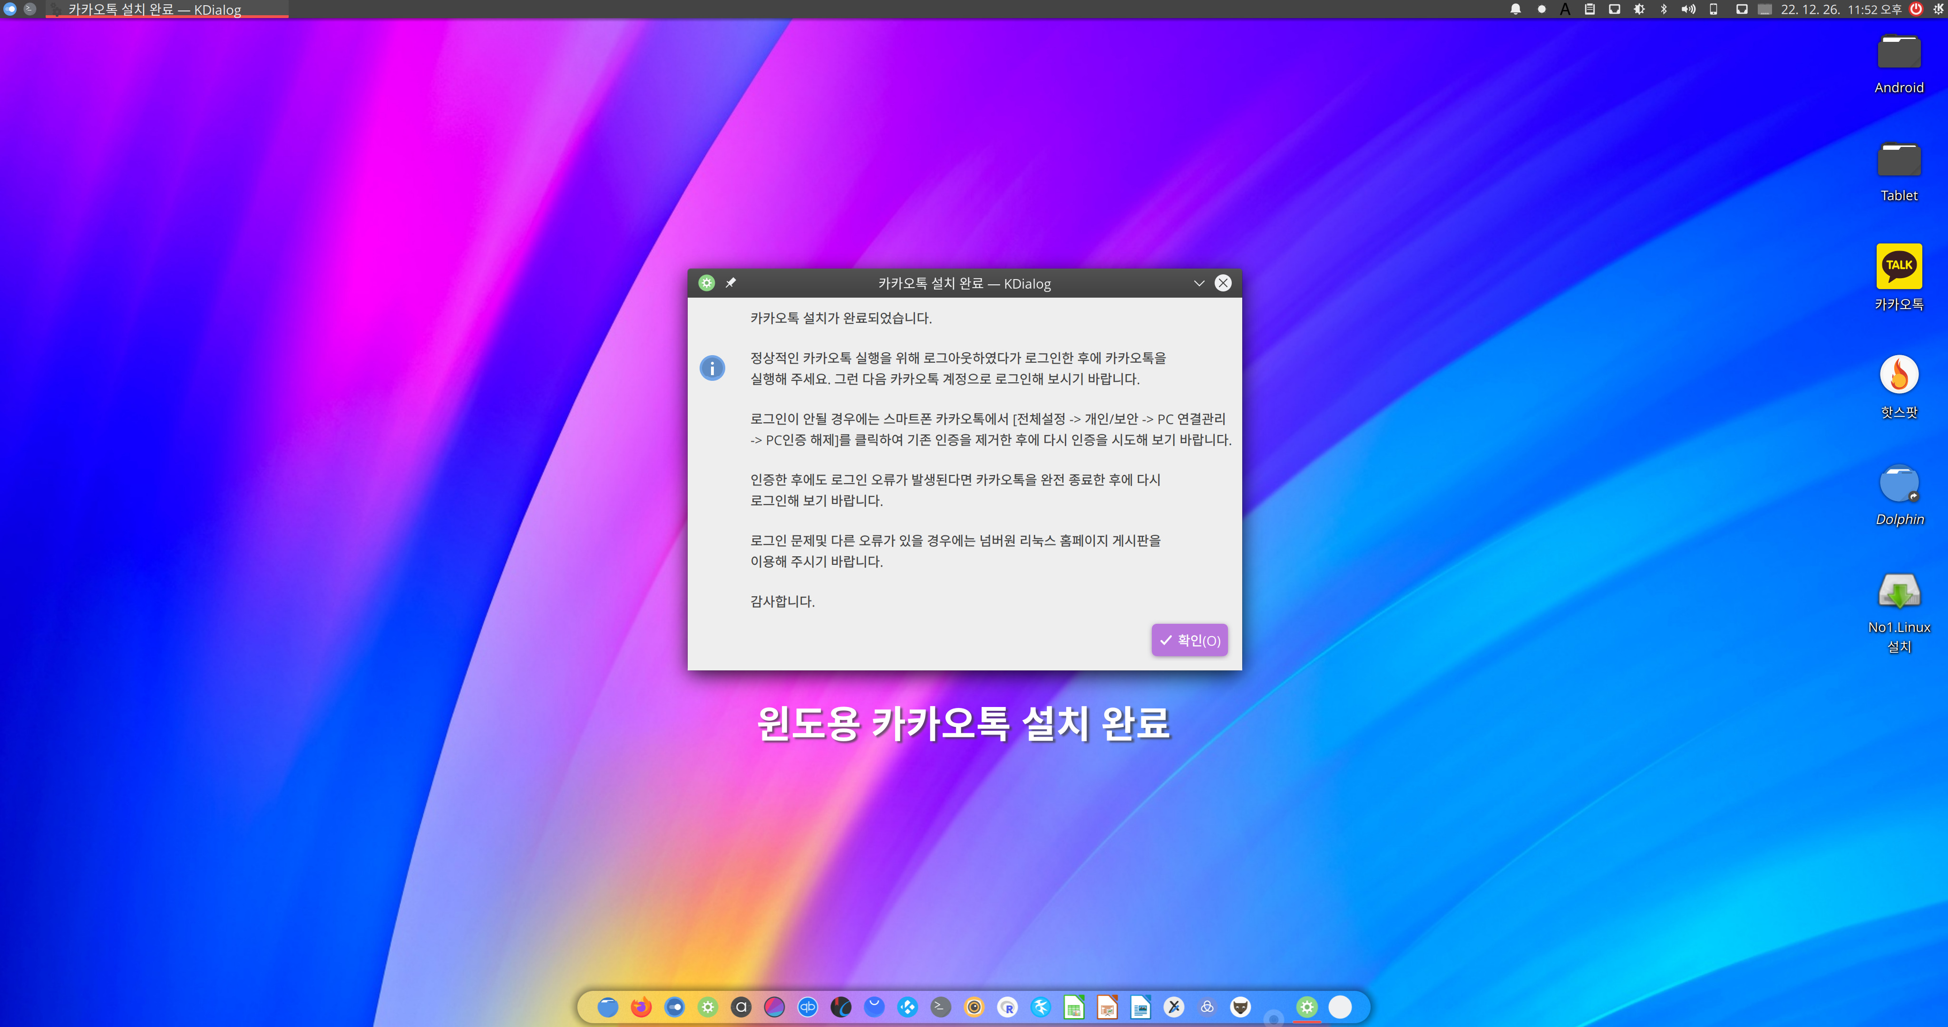Launch LibreOffice Impress from the dock
The width and height of the screenshot is (1948, 1027).
tap(1107, 1007)
